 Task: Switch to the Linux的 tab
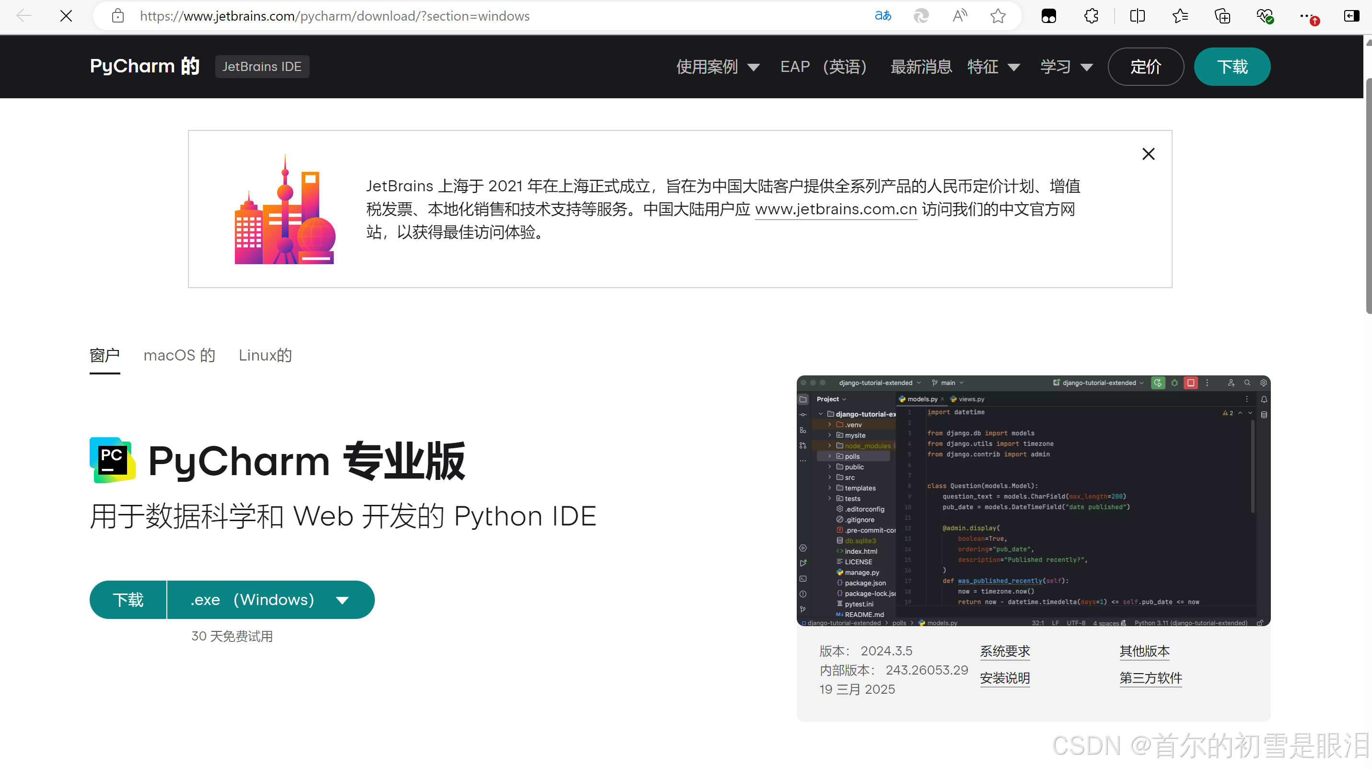point(265,355)
